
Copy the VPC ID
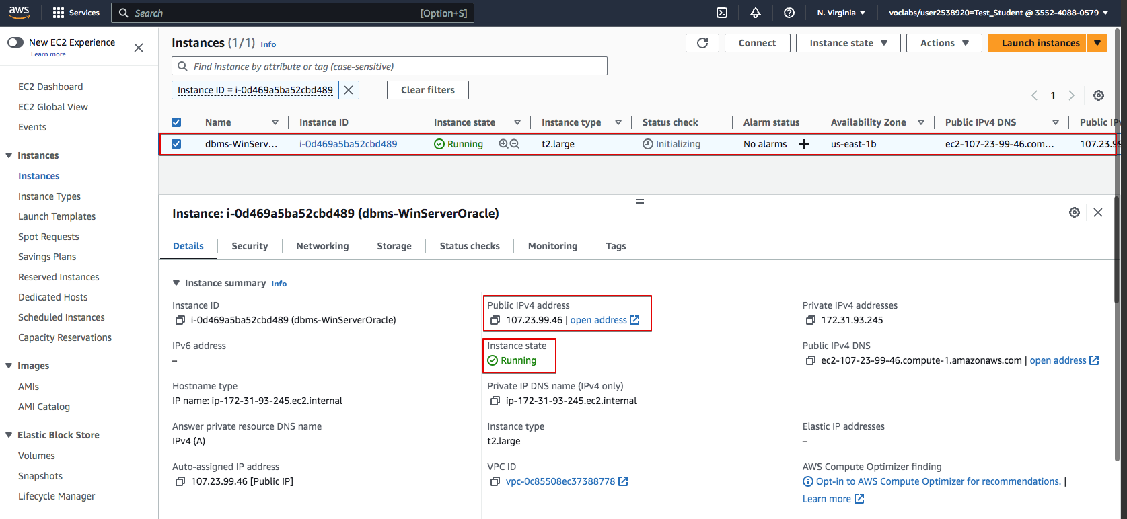(495, 482)
